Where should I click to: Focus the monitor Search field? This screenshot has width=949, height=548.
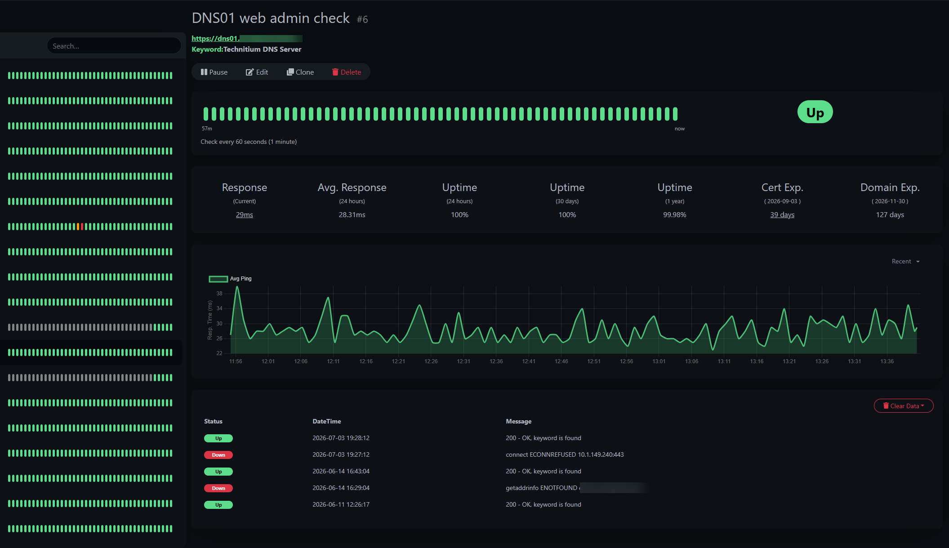tap(114, 46)
